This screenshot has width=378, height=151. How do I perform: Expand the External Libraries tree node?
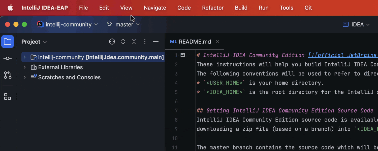pos(24,67)
